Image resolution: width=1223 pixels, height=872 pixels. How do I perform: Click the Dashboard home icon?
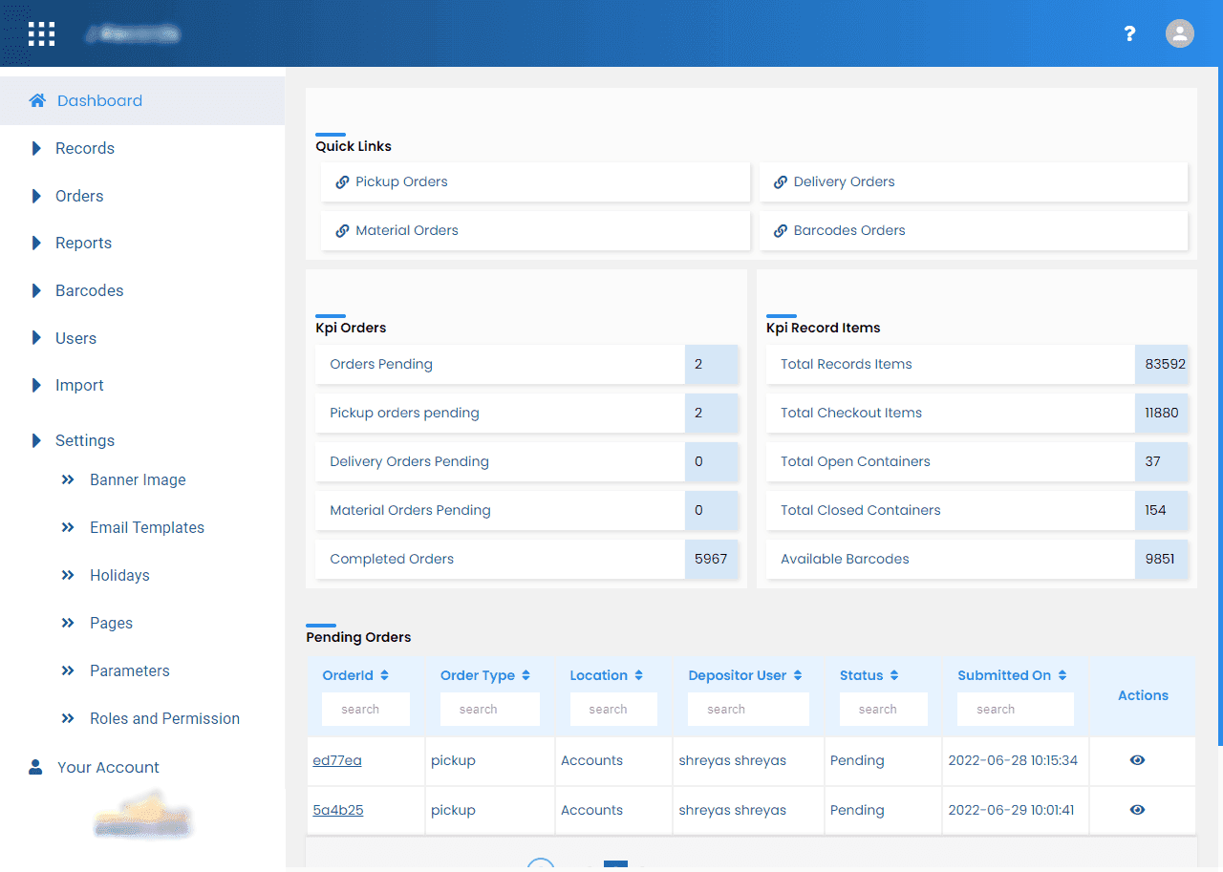37,100
